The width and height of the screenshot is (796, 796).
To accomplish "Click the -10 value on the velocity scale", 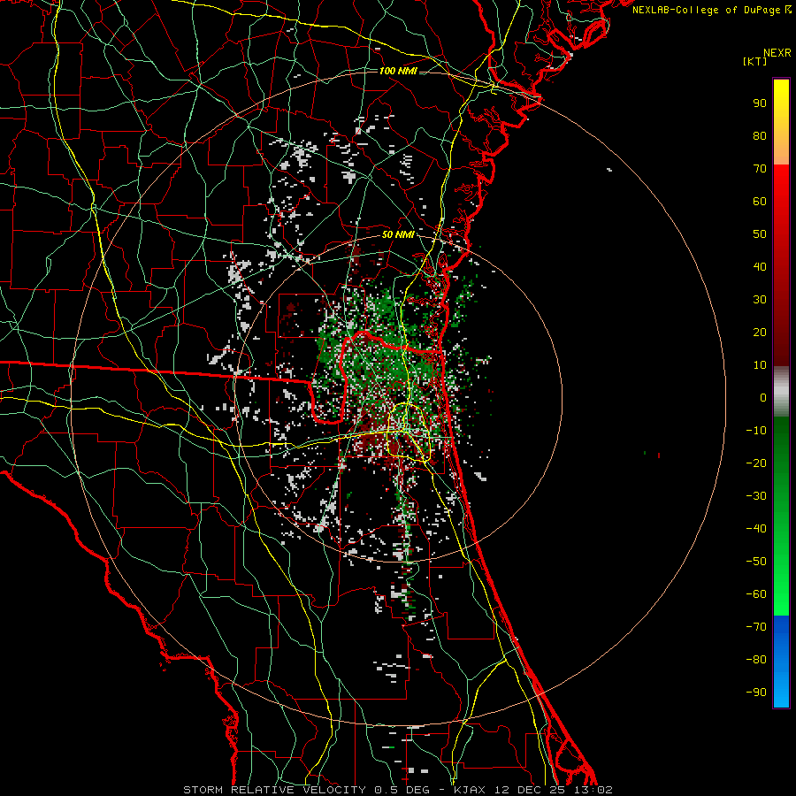I will pyautogui.click(x=756, y=431).
